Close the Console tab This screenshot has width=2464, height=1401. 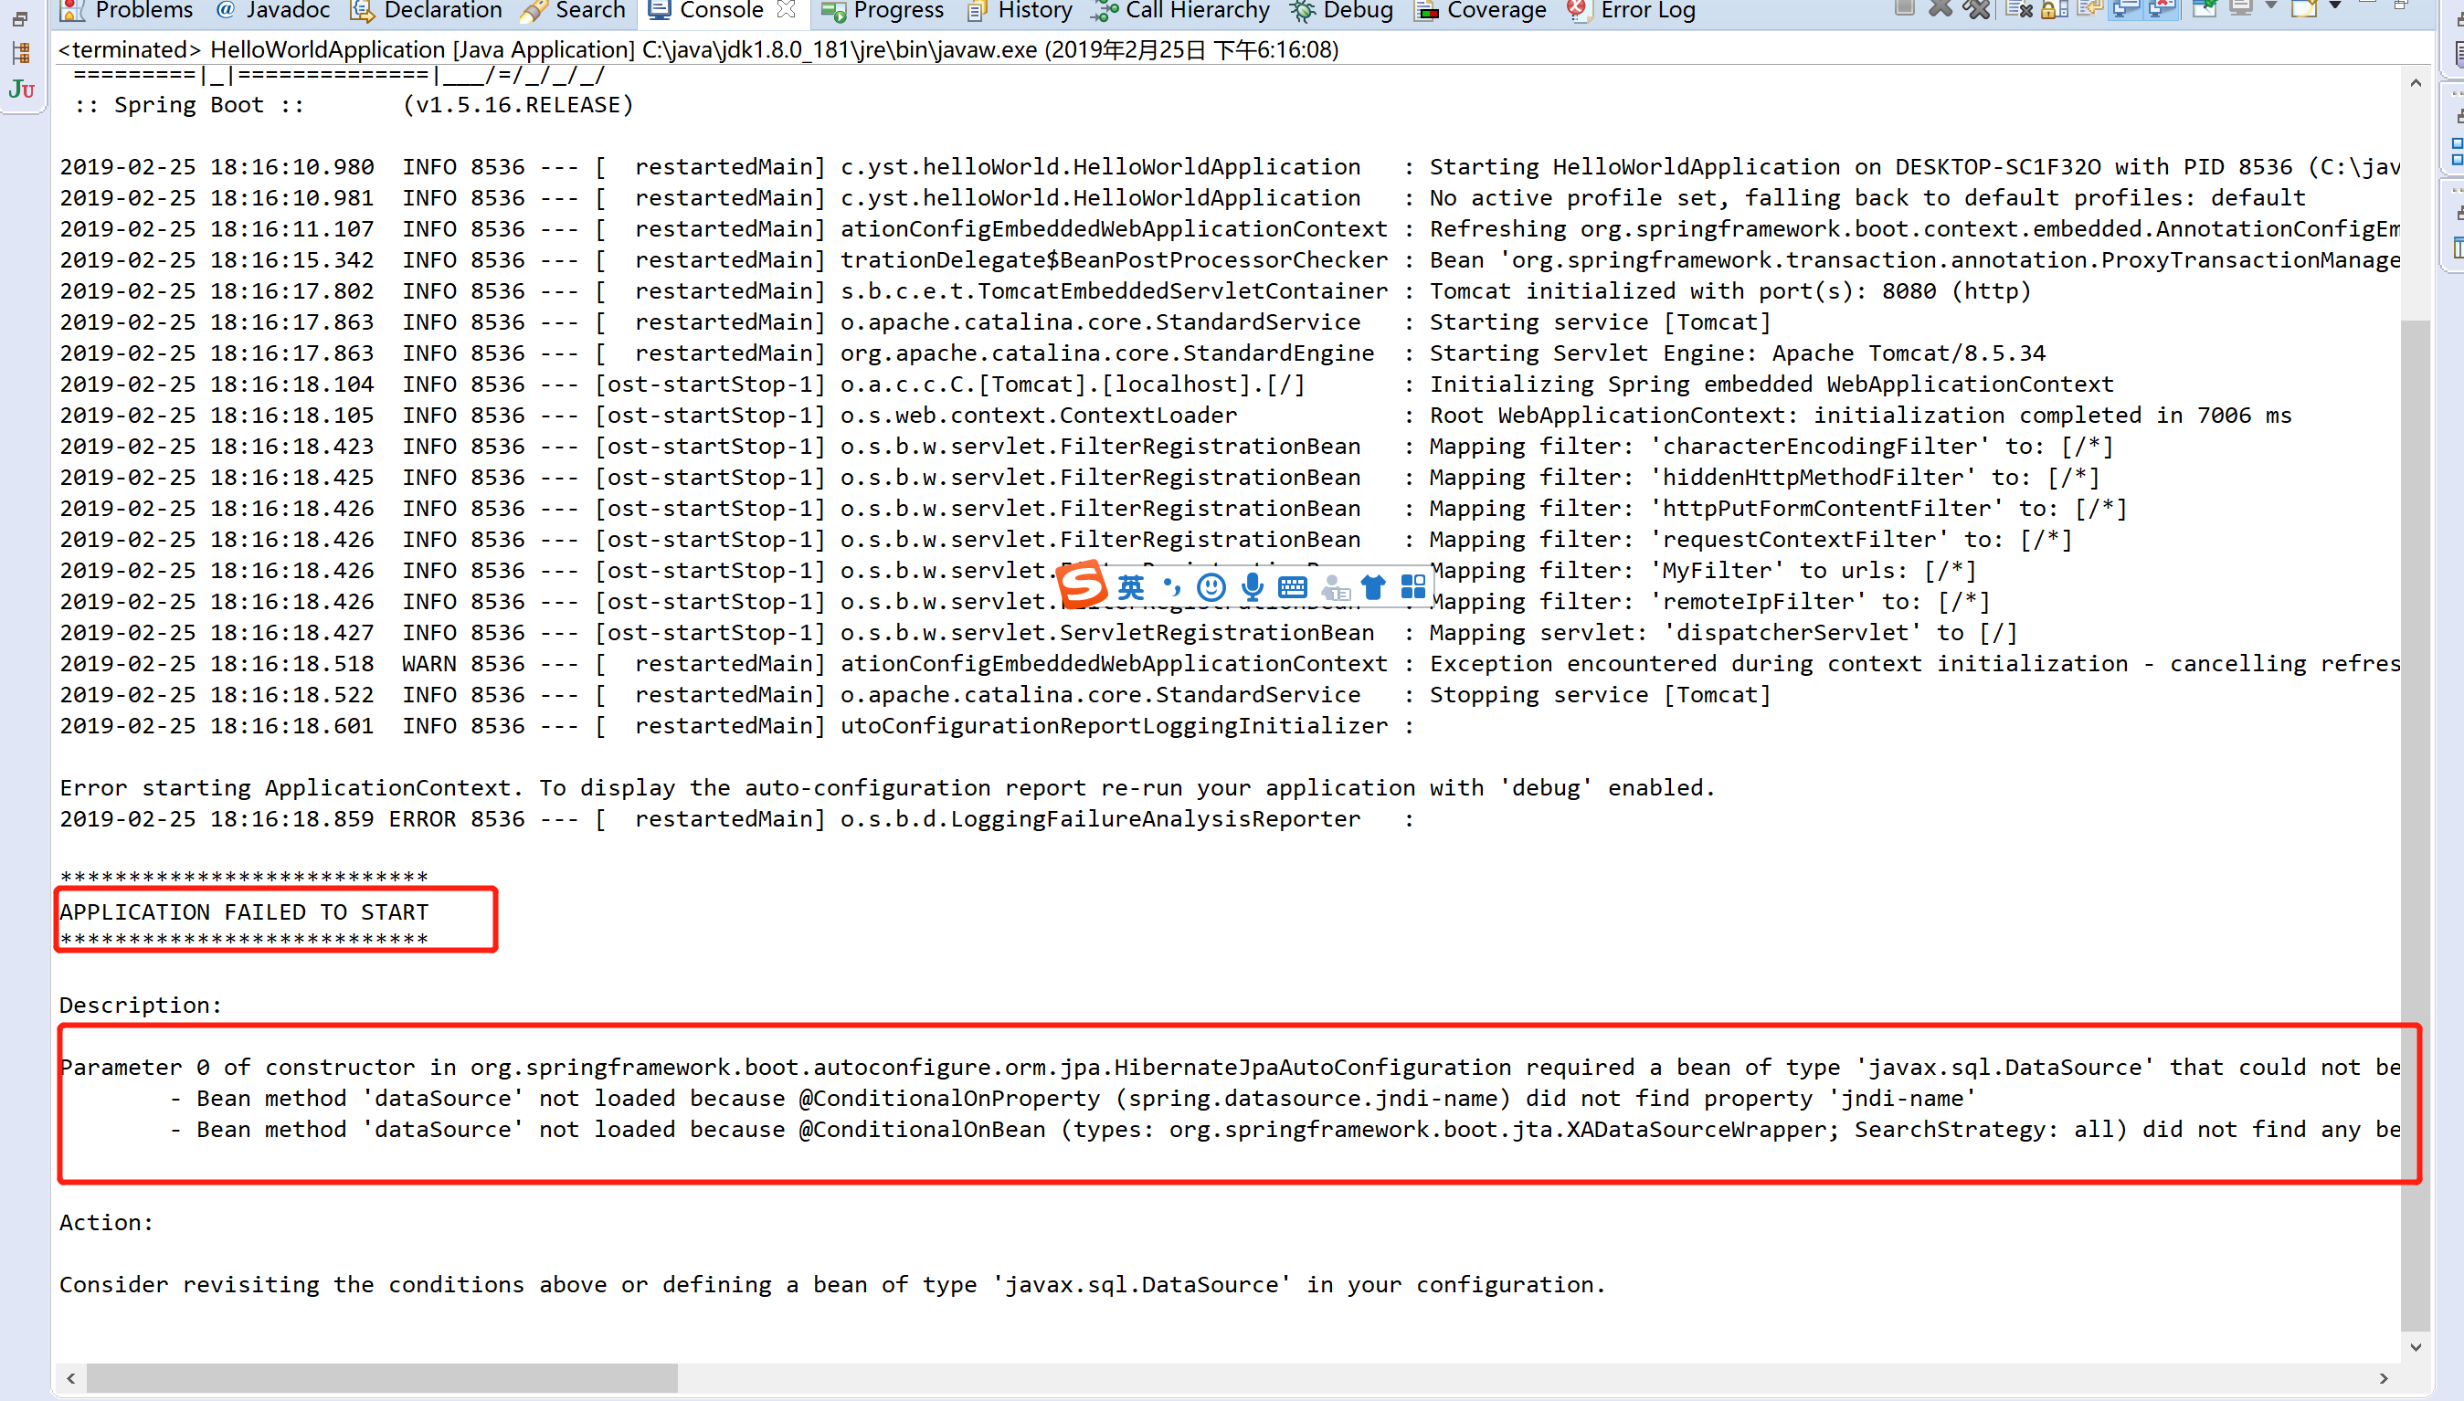pyautogui.click(x=787, y=10)
